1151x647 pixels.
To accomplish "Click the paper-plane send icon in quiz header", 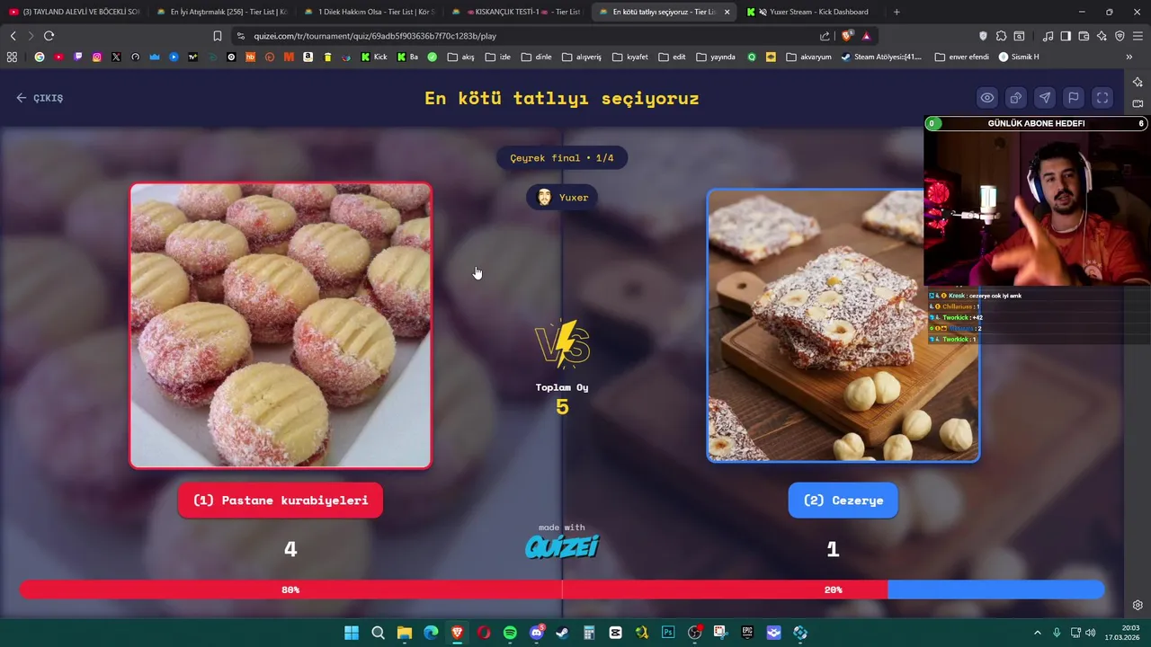I will (1045, 98).
